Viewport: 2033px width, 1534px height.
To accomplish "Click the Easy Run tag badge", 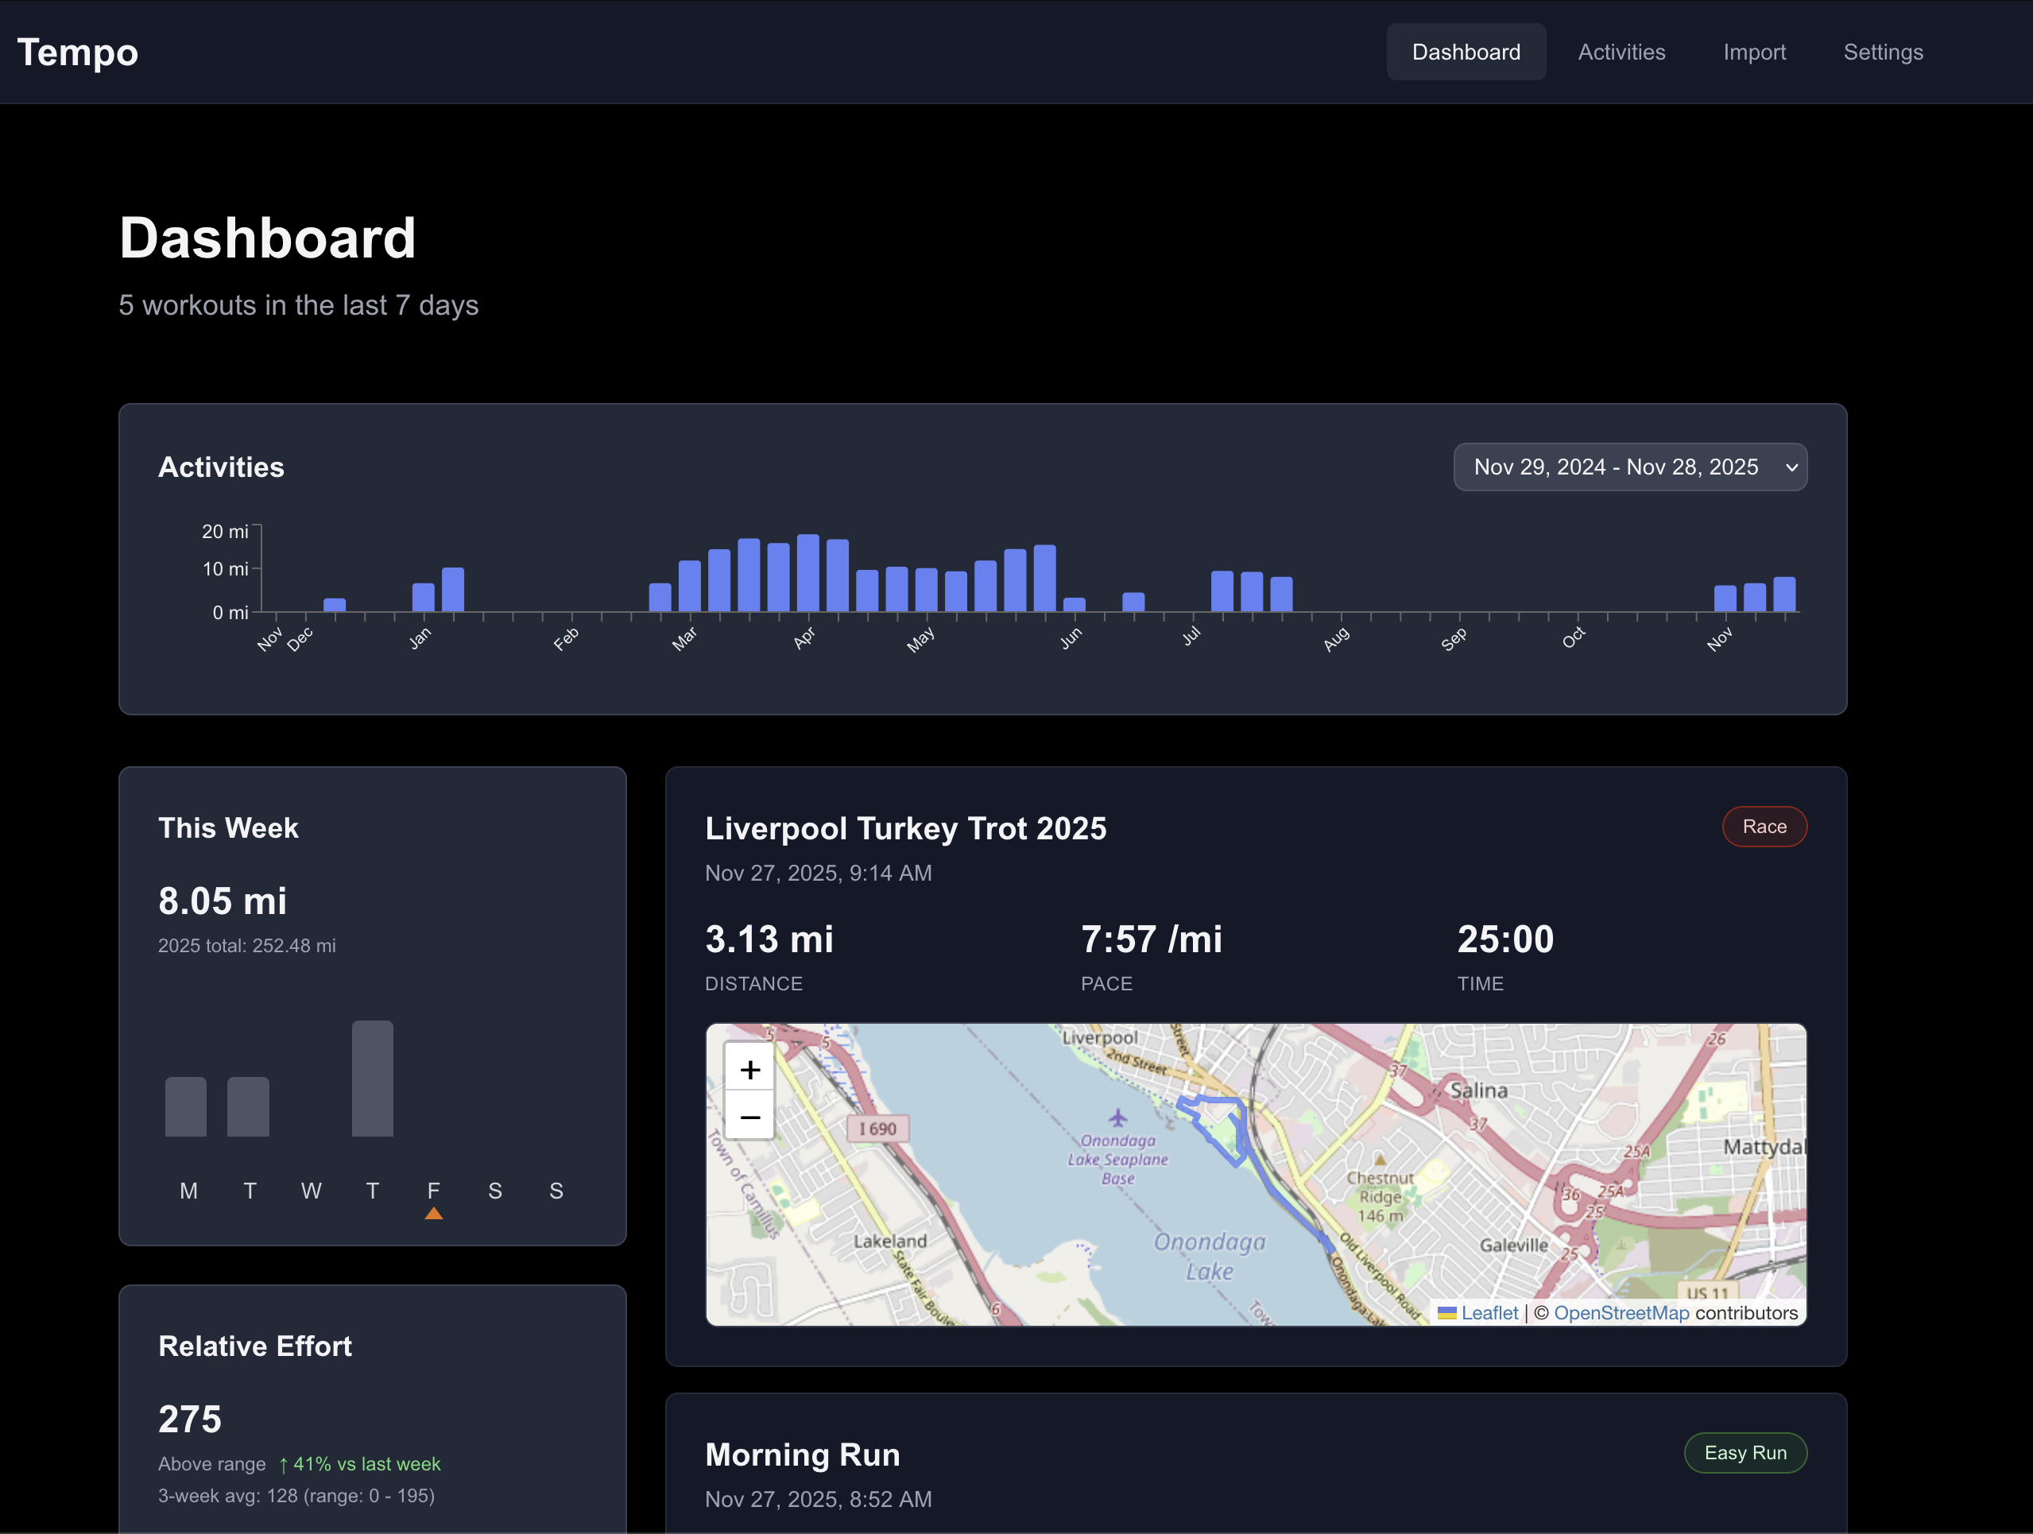I will click(x=1745, y=1452).
